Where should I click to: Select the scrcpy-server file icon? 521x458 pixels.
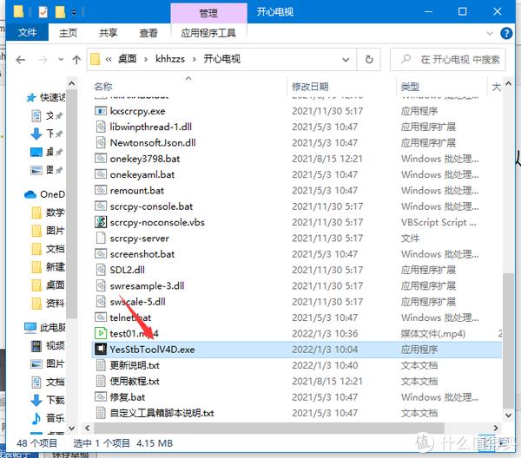point(101,238)
